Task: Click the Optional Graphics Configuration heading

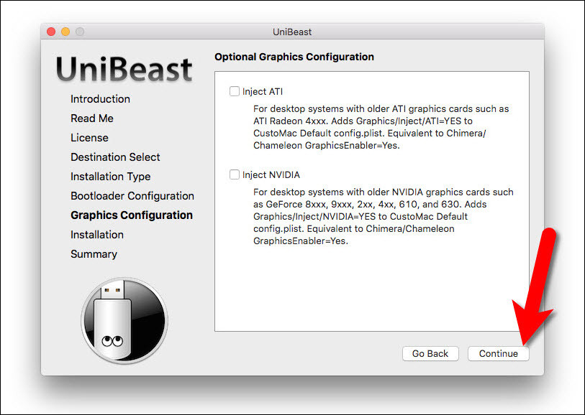Action: [294, 57]
